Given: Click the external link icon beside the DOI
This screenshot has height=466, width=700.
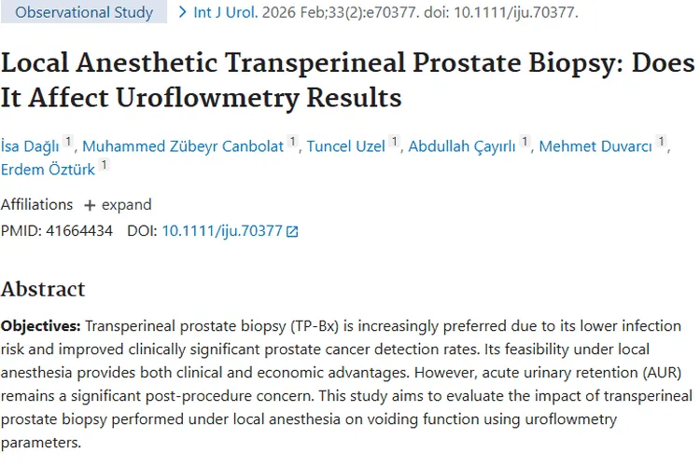Looking at the screenshot, I should pos(292,232).
